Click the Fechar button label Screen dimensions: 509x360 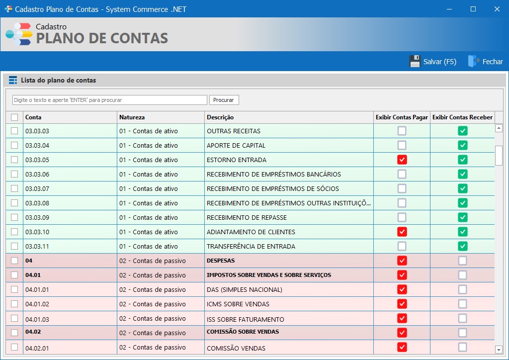click(x=493, y=62)
